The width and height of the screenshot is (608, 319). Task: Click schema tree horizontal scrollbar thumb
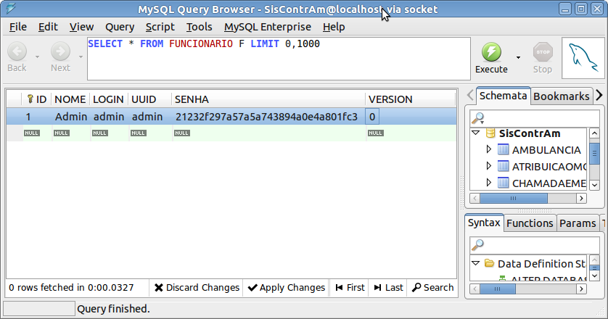coord(514,199)
